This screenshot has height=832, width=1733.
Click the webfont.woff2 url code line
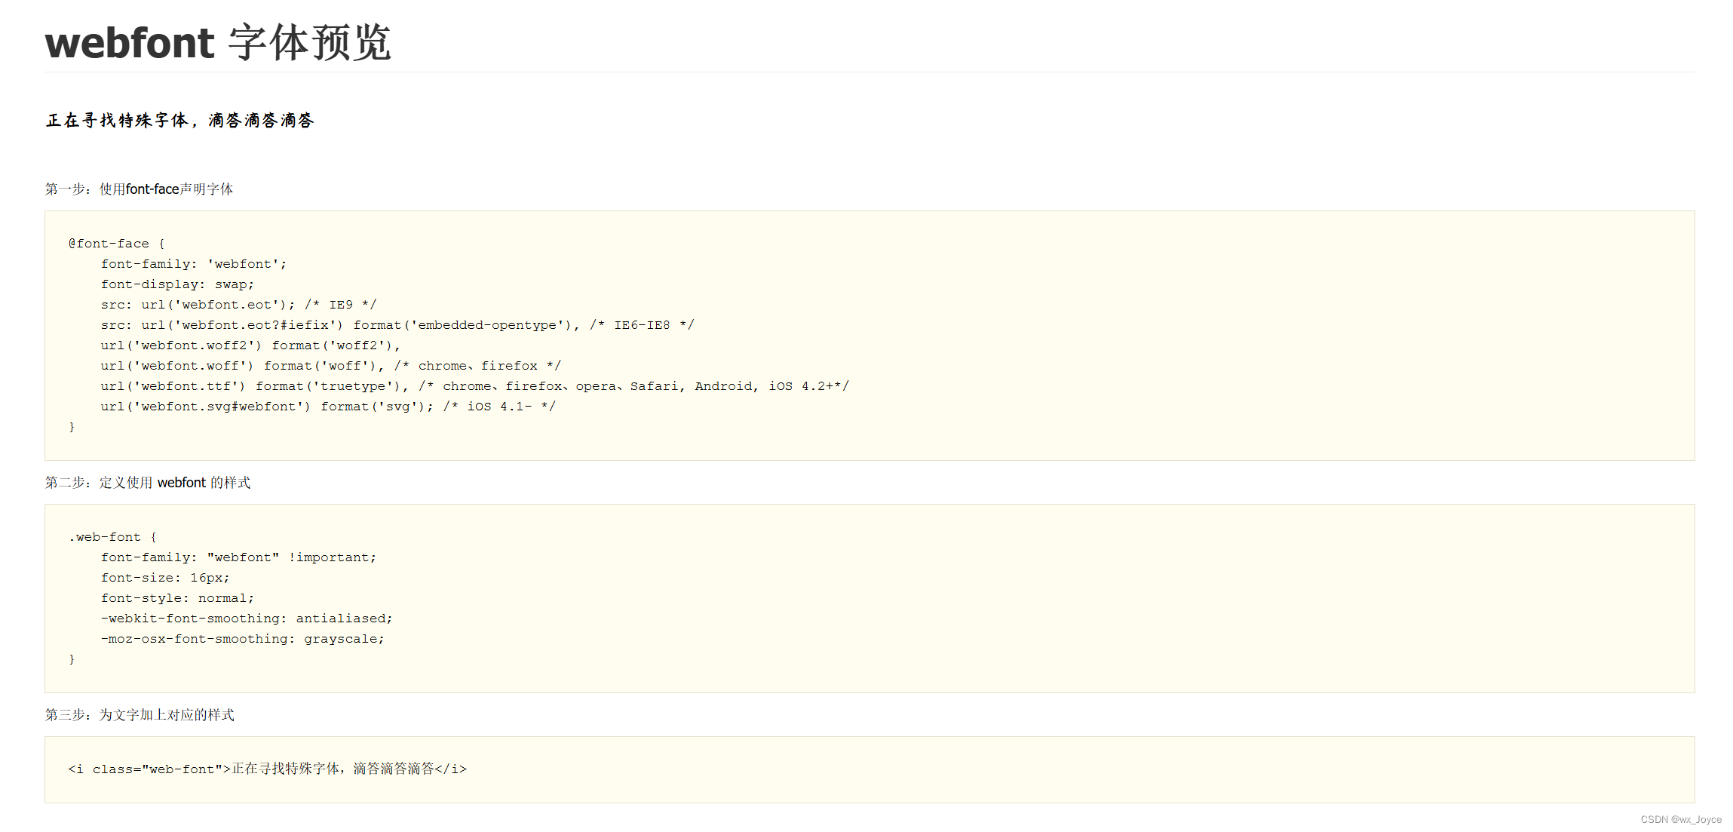coord(250,345)
